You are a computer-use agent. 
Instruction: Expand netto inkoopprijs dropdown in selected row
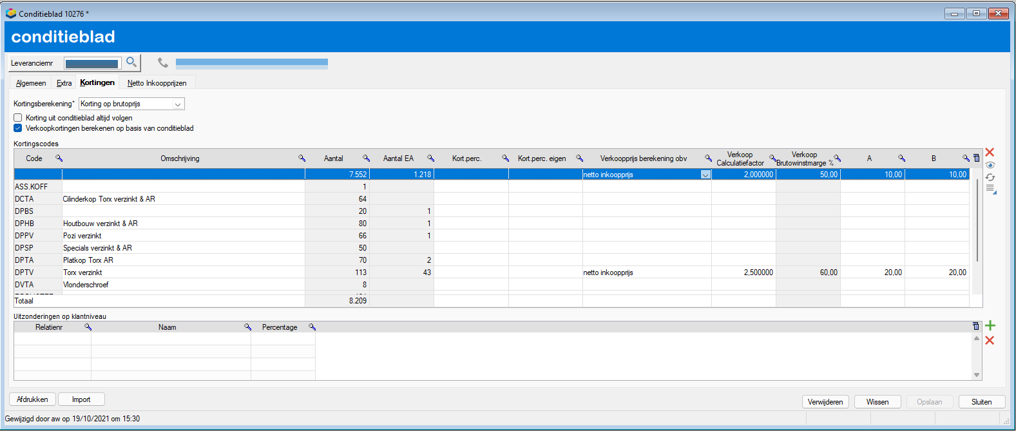coord(705,175)
